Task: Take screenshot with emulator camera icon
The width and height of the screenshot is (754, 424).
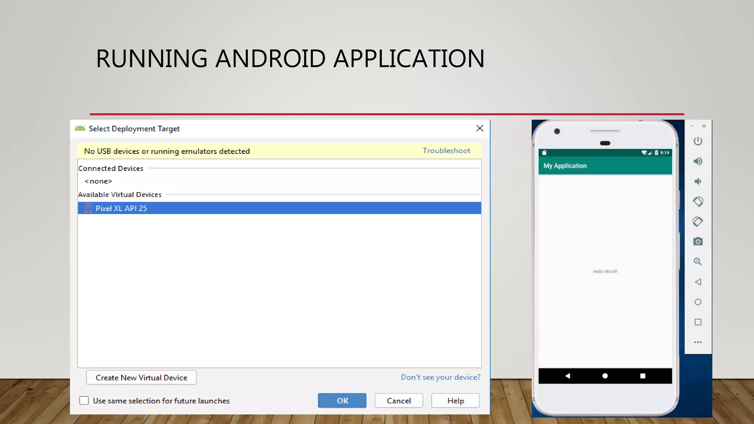Action: pyautogui.click(x=698, y=241)
